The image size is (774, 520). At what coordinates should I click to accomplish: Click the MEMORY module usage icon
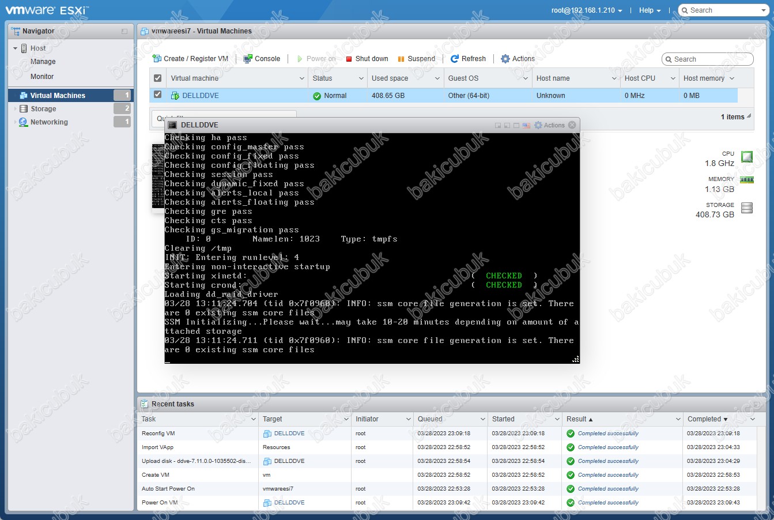(747, 180)
